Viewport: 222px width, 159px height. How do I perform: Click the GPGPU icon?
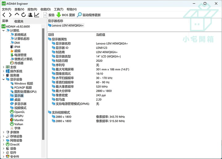[12, 116]
